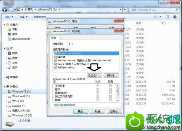Click the Back navigation arrow in Explorer
182x131 pixels.
tap(5, 10)
